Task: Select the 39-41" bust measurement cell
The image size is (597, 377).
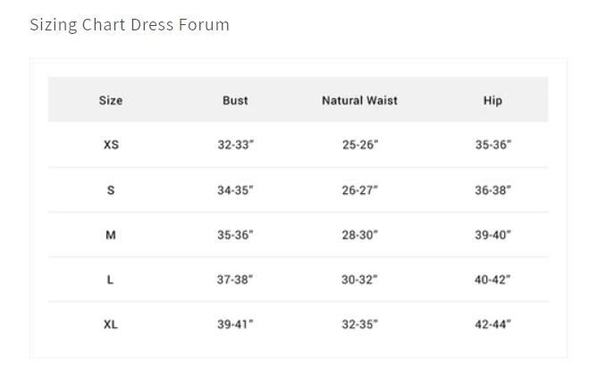Action: click(235, 324)
